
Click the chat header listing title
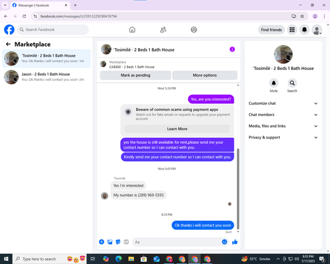[x=144, y=50]
